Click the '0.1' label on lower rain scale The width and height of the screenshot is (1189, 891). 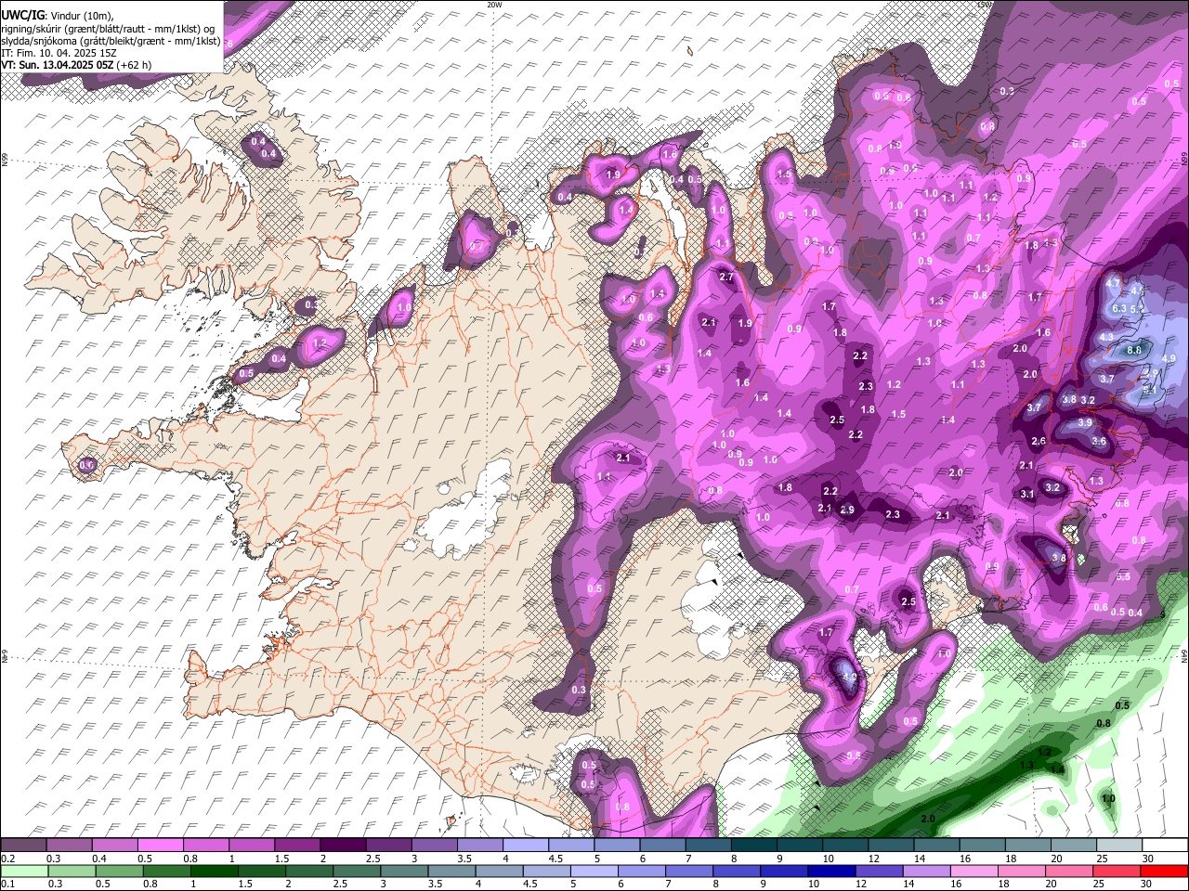tap(9, 885)
